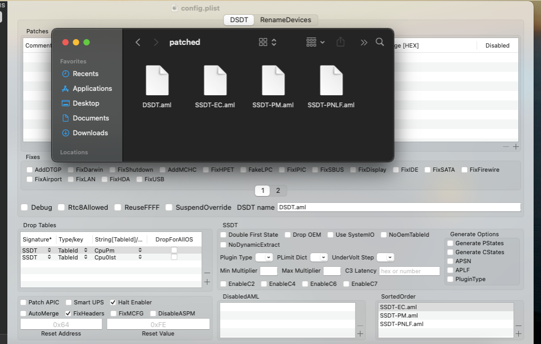Image resolution: width=541 pixels, height=344 pixels.
Task: Open the UnderVolt Step dropdown
Action: pos(386,257)
